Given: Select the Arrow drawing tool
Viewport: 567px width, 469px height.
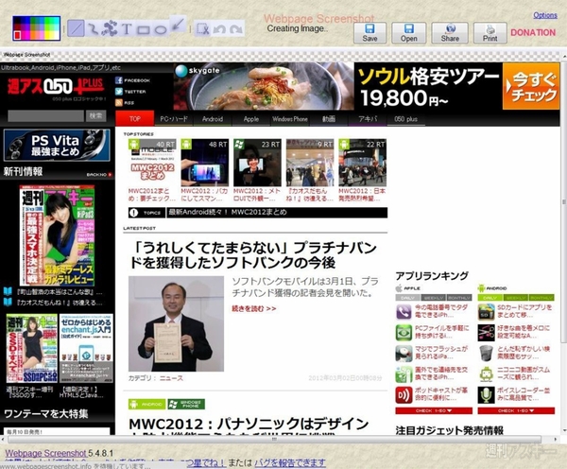Looking at the screenshot, I should pos(178,25).
